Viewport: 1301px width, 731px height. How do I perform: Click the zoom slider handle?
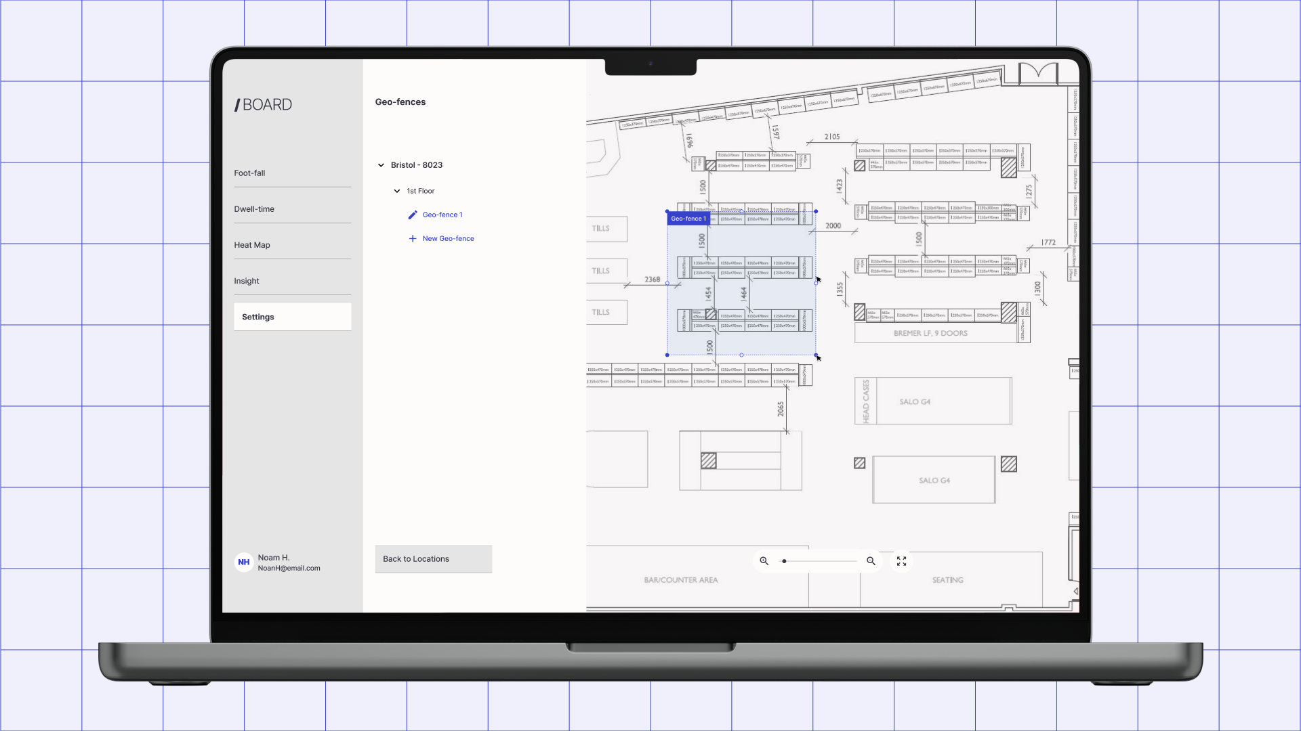click(x=784, y=561)
